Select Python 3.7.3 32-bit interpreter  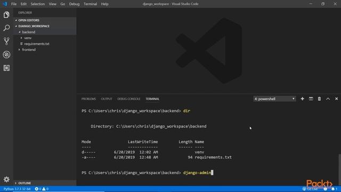[x=17, y=189]
